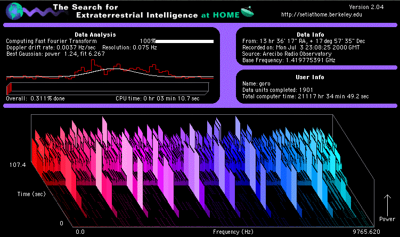Select the User Info panel heading
The width and height of the screenshot is (400, 237).
click(x=314, y=77)
